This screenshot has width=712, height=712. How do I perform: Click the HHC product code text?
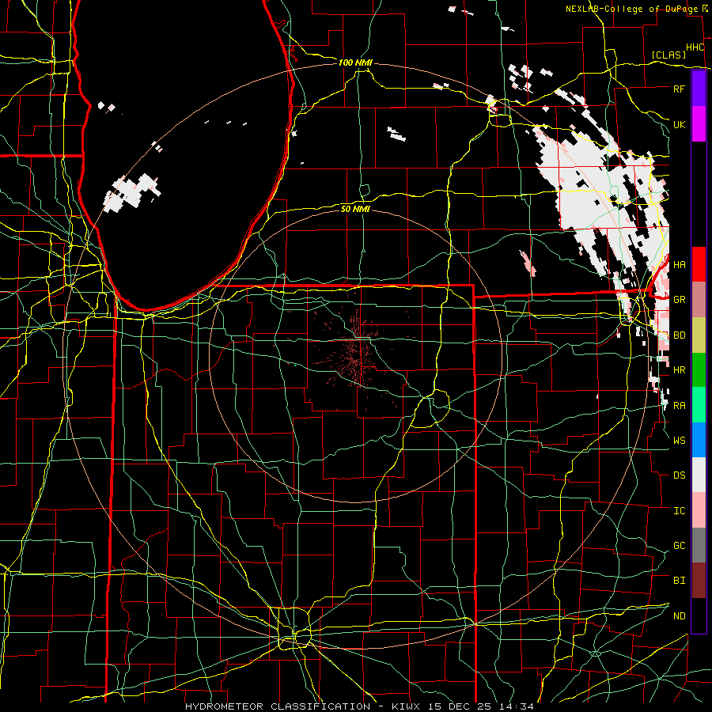point(695,47)
